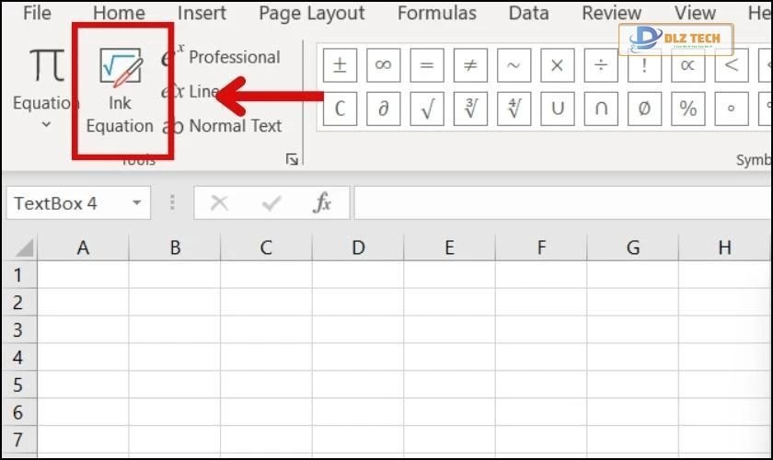Expand the Name Box dropdown

pos(136,203)
